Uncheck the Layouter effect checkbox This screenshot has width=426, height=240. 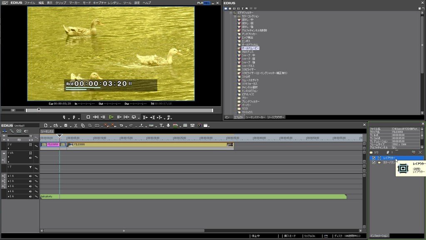pos(374,158)
